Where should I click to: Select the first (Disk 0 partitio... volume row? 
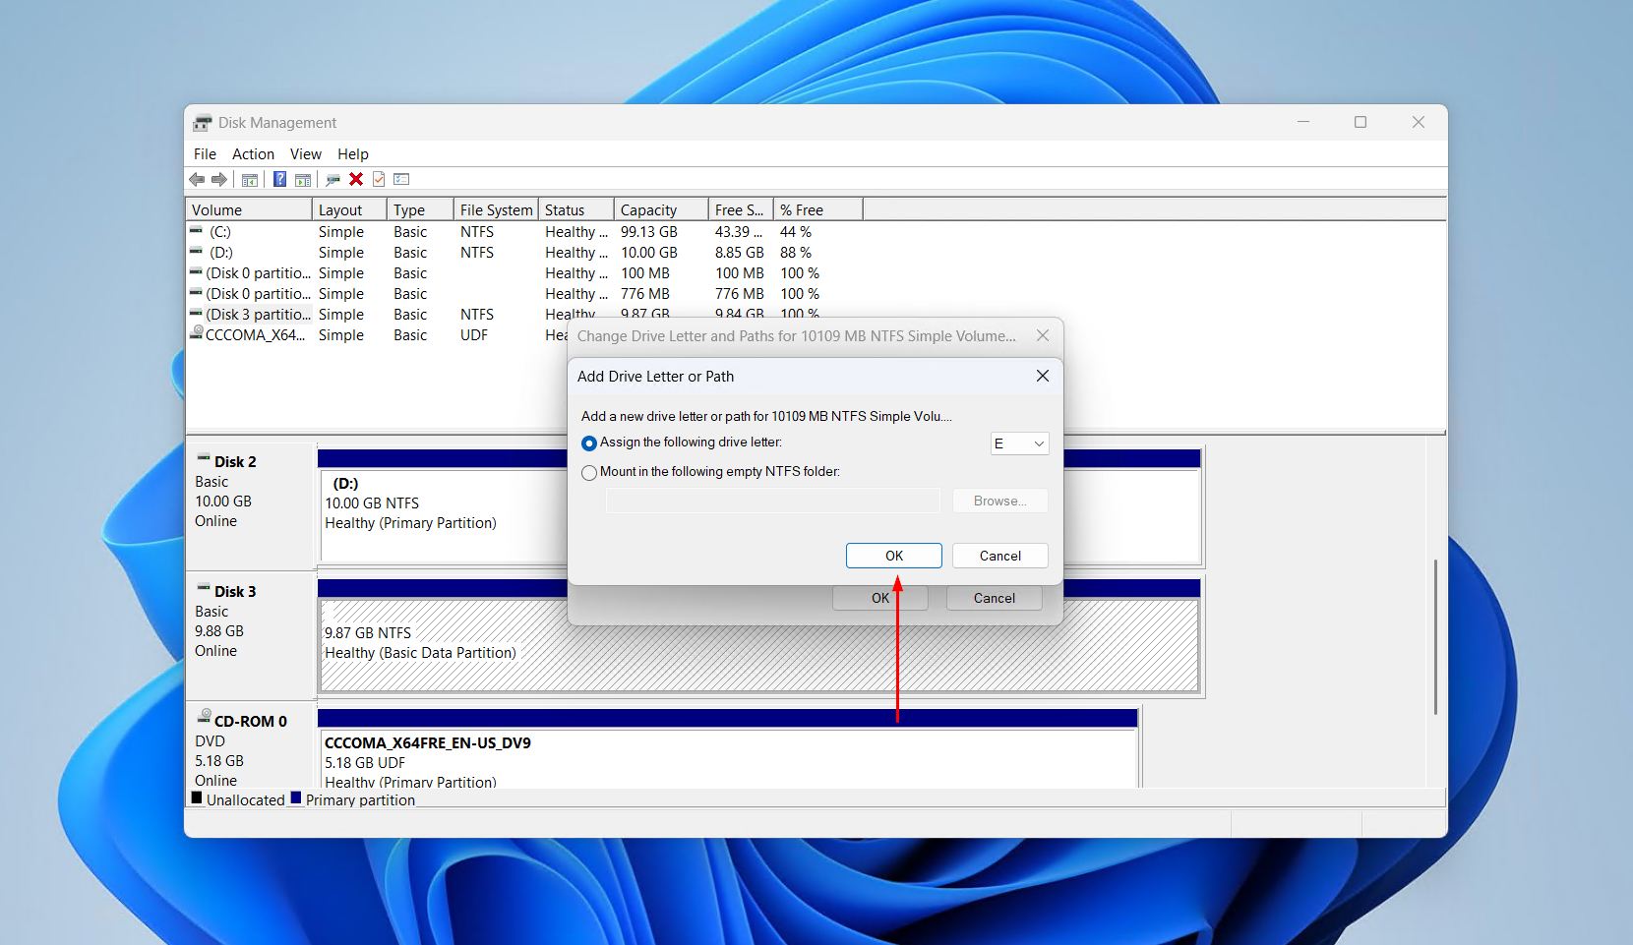[x=258, y=272]
